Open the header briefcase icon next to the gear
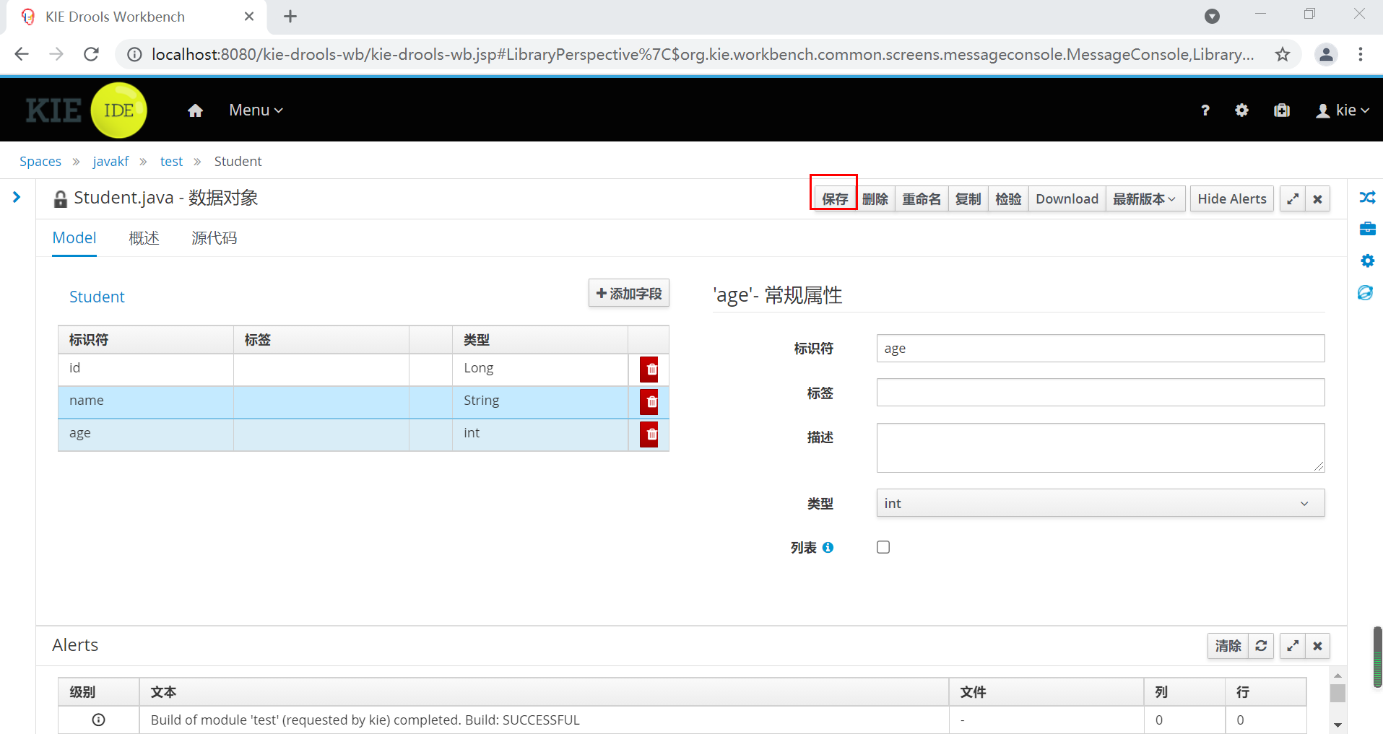This screenshot has height=734, width=1383. click(1282, 110)
